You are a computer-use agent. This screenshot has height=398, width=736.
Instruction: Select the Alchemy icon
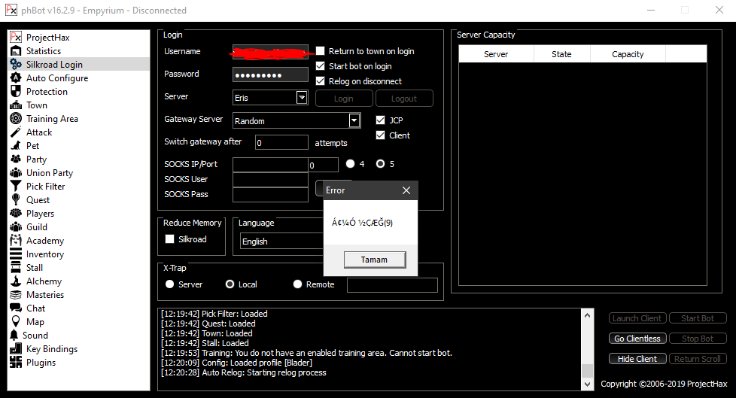[x=16, y=281]
